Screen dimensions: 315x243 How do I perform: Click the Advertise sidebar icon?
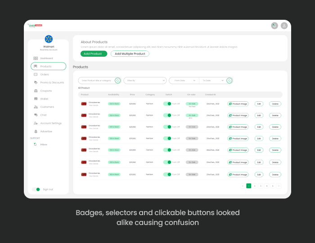(x=36, y=131)
